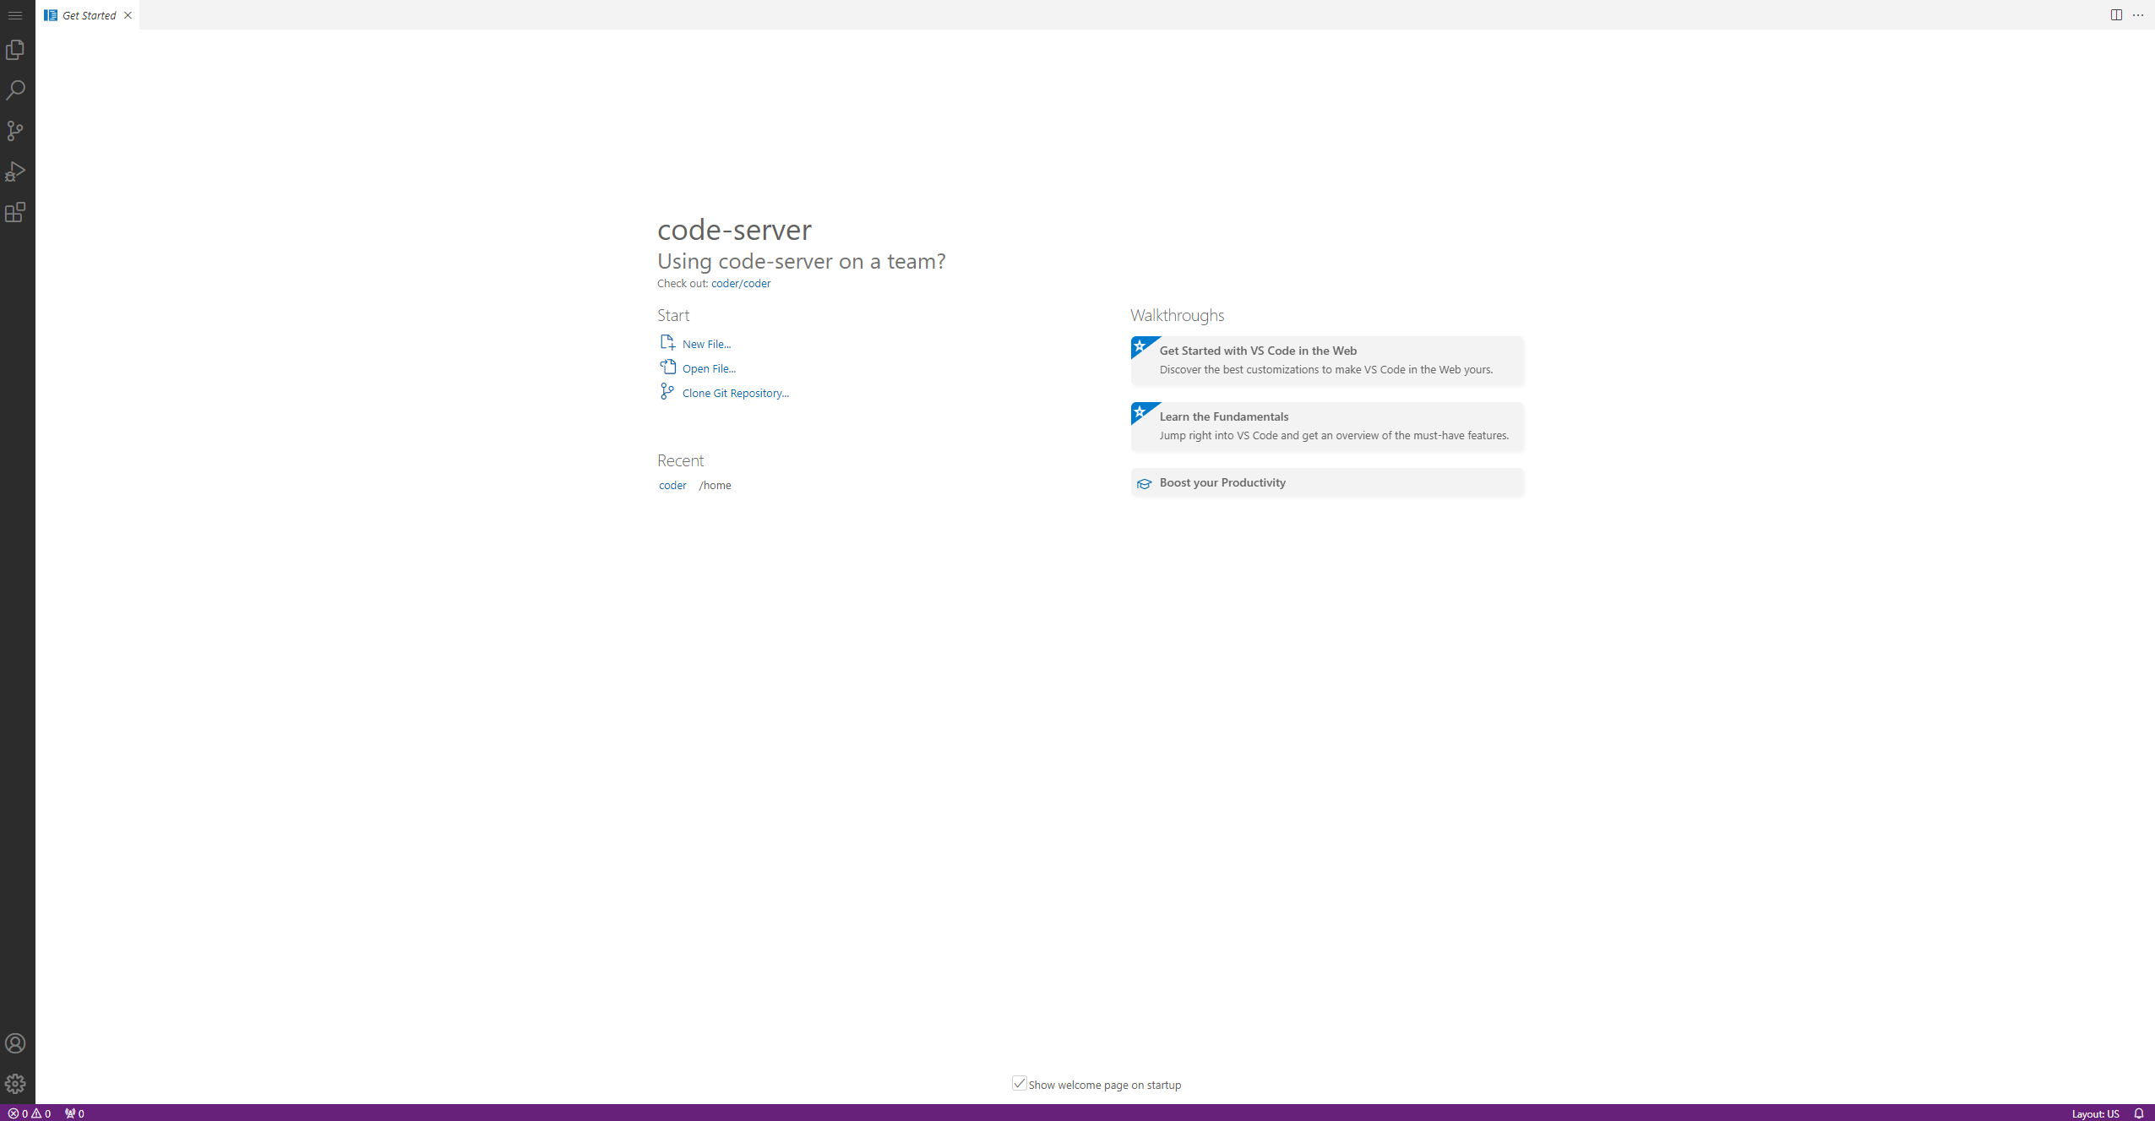Open the Extensions marketplace icon
2155x1121 pixels.
[15, 212]
